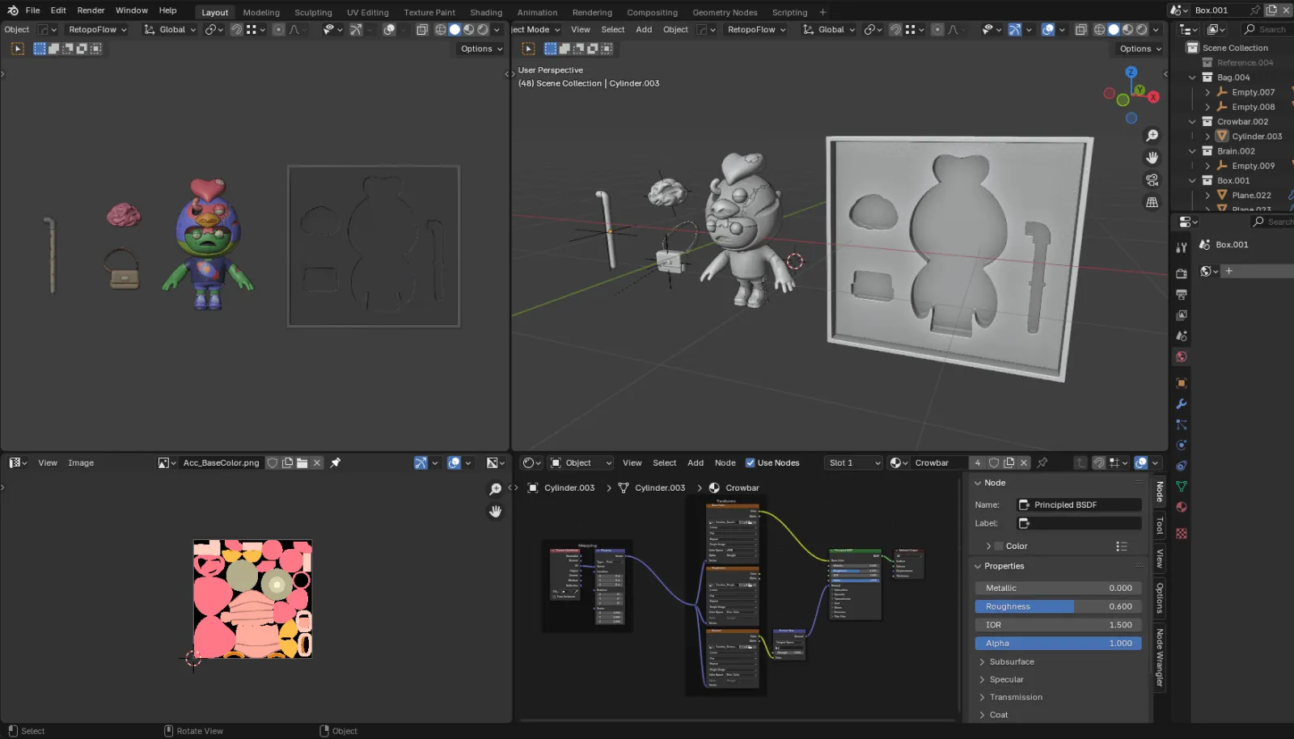Toggle camera view icon in viewport

pos(1152,179)
